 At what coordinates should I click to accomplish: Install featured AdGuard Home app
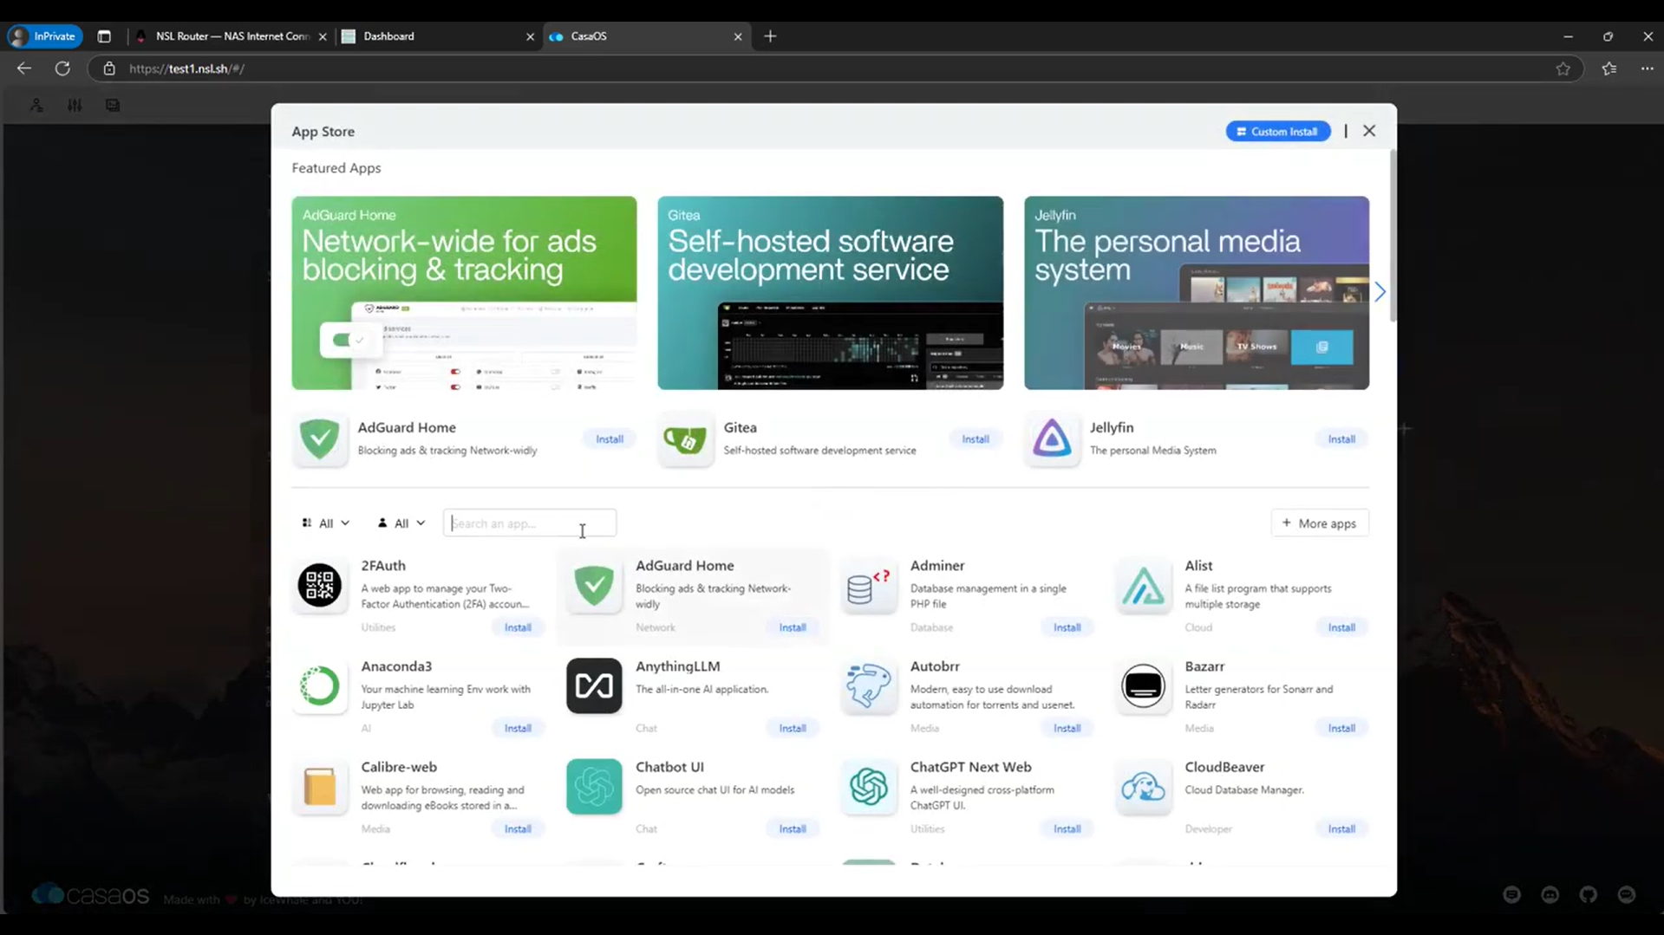[610, 439]
